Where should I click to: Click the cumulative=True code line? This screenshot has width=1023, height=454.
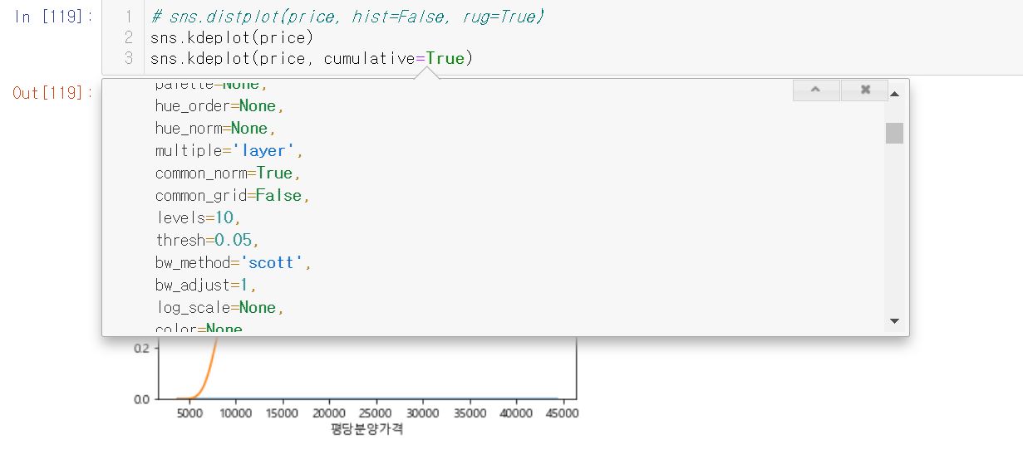point(312,58)
